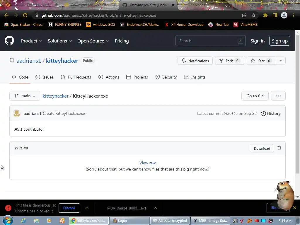Bookmark this page with the star icon
Screen dimensions: 300x225
(x=254, y=15)
